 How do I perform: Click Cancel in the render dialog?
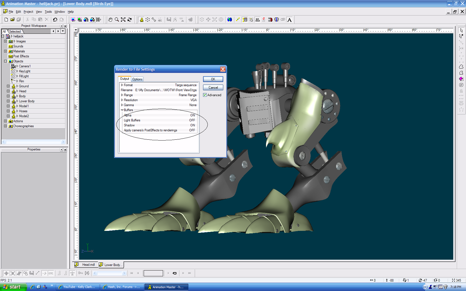pos(213,88)
